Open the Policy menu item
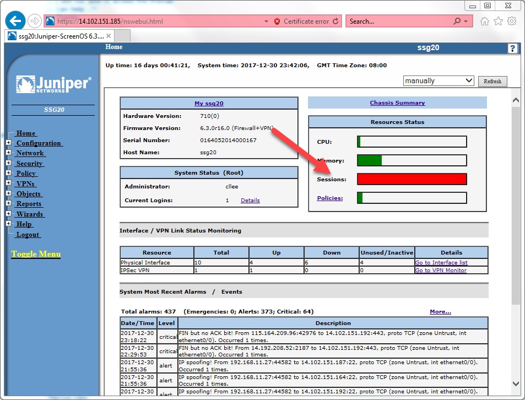Image resolution: width=525 pixels, height=400 pixels. [x=26, y=173]
